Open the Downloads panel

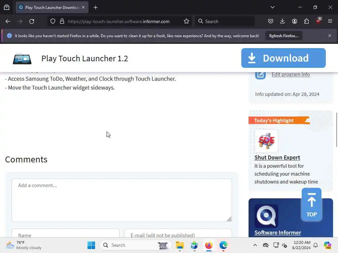tap(283, 21)
